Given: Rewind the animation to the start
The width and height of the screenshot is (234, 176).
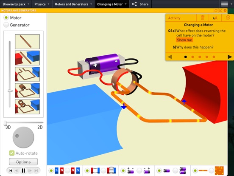Looking at the screenshot, I should pos(11,170).
